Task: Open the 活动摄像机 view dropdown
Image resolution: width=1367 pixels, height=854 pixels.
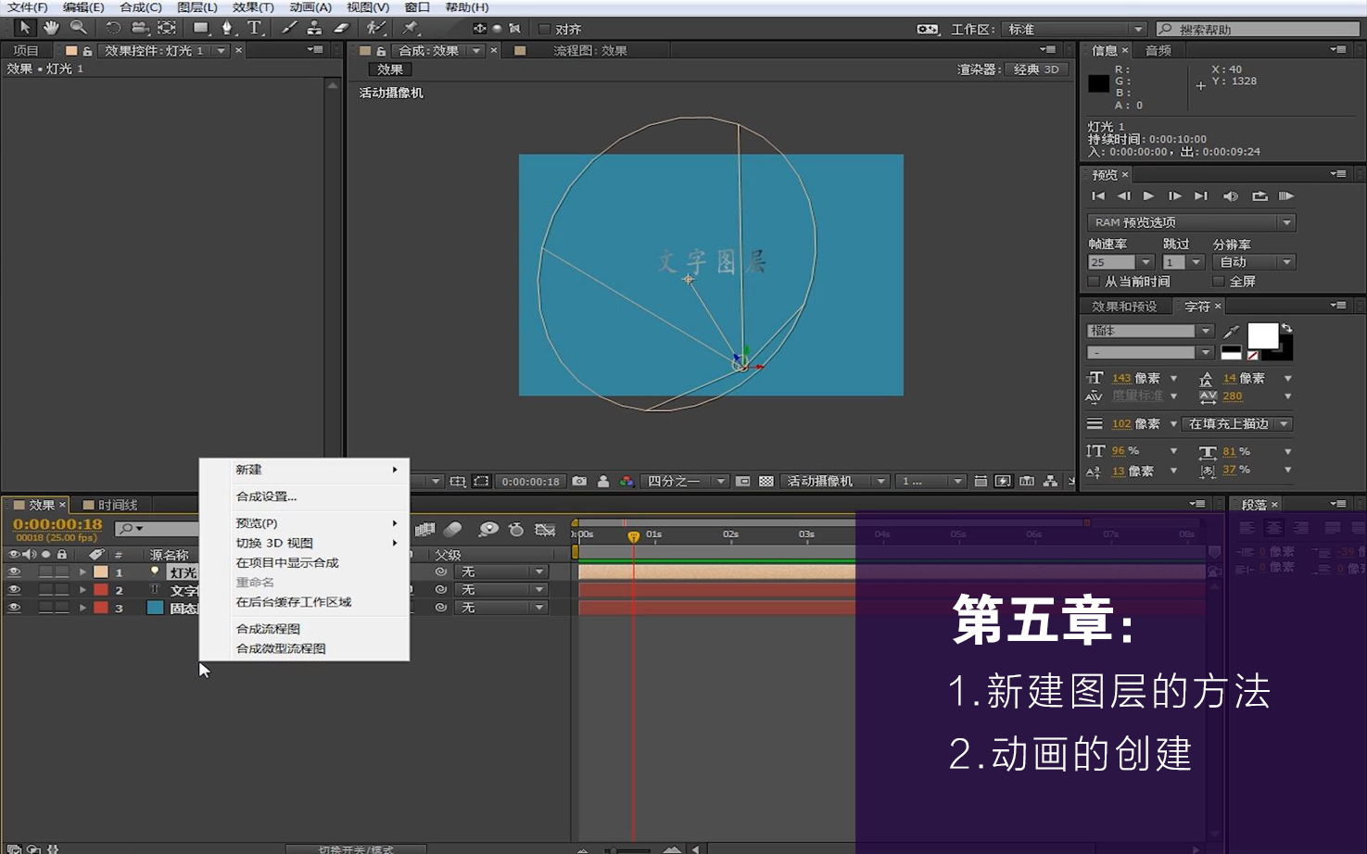Action: 836,481
